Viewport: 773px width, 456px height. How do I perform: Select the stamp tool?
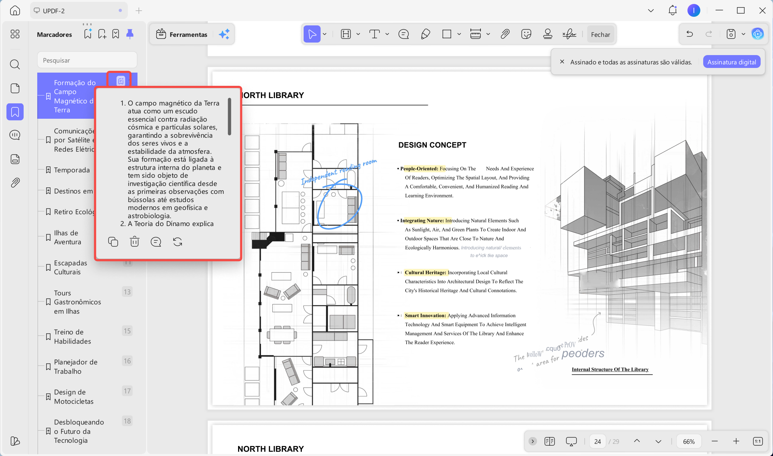click(x=548, y=34)
